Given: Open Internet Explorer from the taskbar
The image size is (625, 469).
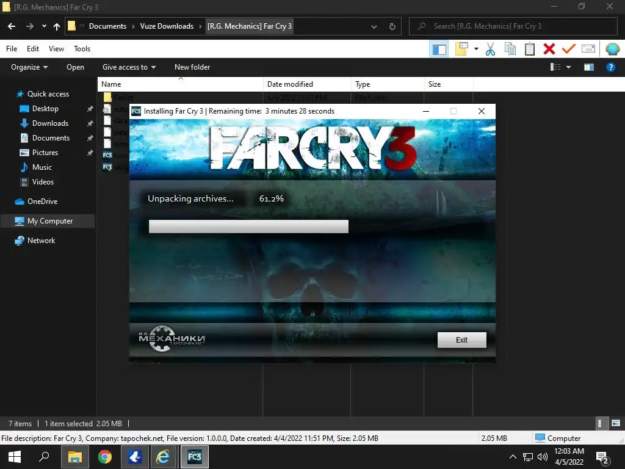Looking at the screenshot, I should click(163, 457).
